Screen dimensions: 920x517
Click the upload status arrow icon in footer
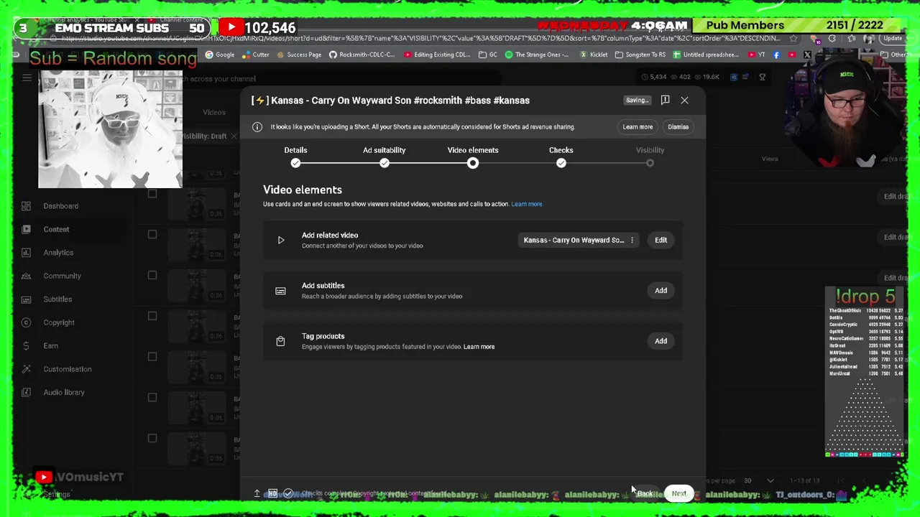click(x=257, y=493)
